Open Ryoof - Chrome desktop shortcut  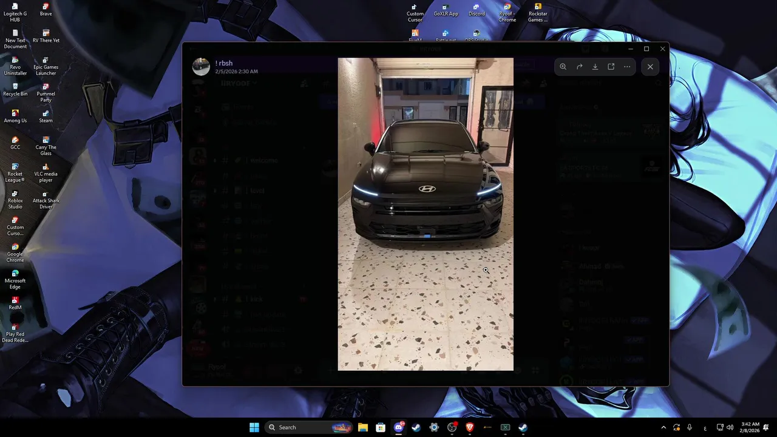point(507,13)
